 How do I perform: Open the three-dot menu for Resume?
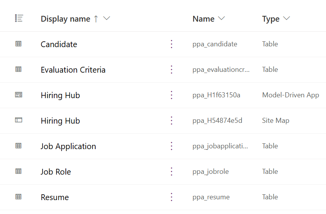172,197
